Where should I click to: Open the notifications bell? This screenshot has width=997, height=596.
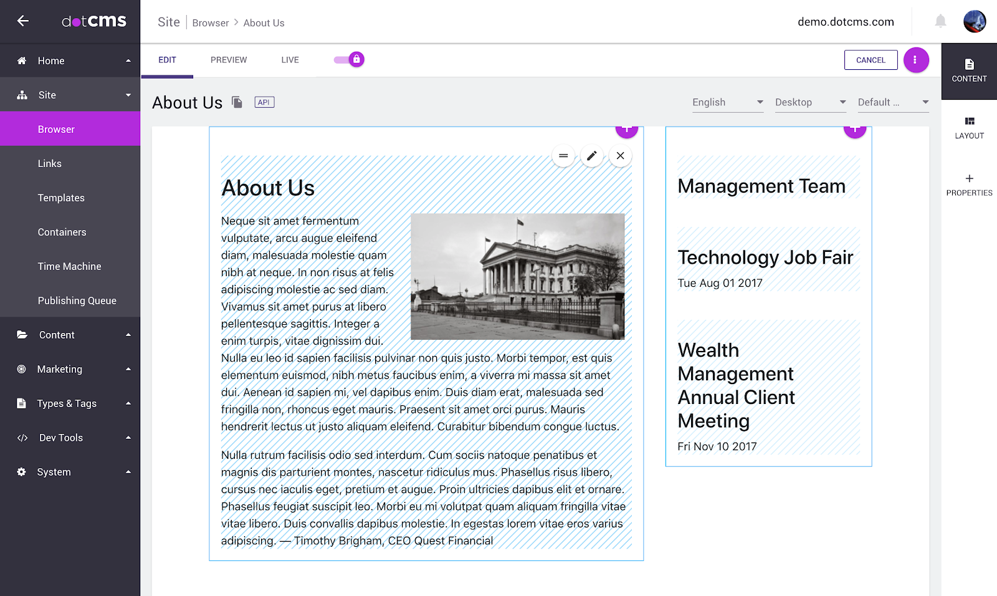(940, 22)
